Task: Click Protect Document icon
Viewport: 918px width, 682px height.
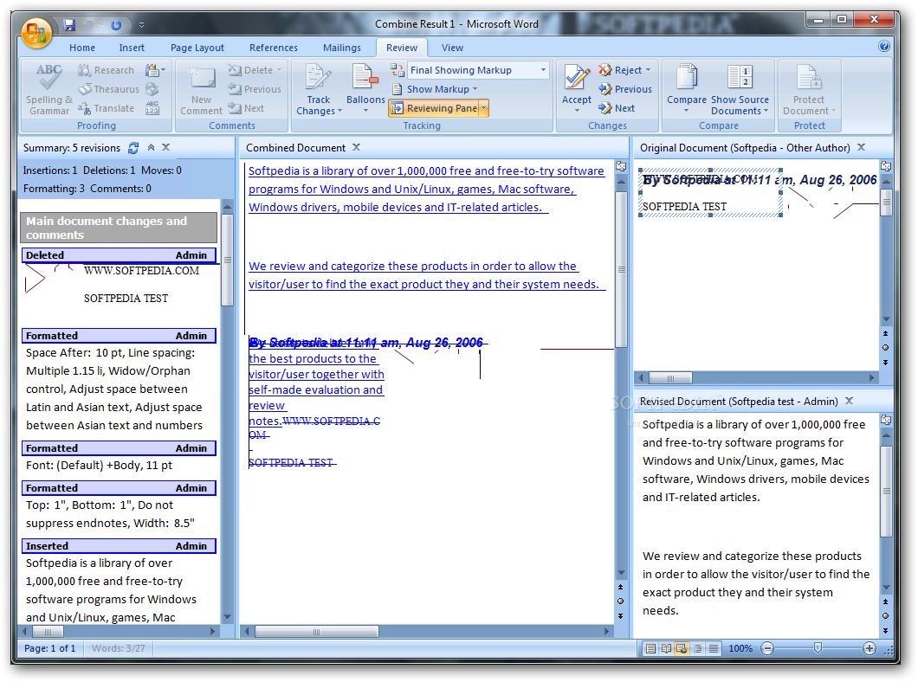Action: click(809, 77)
